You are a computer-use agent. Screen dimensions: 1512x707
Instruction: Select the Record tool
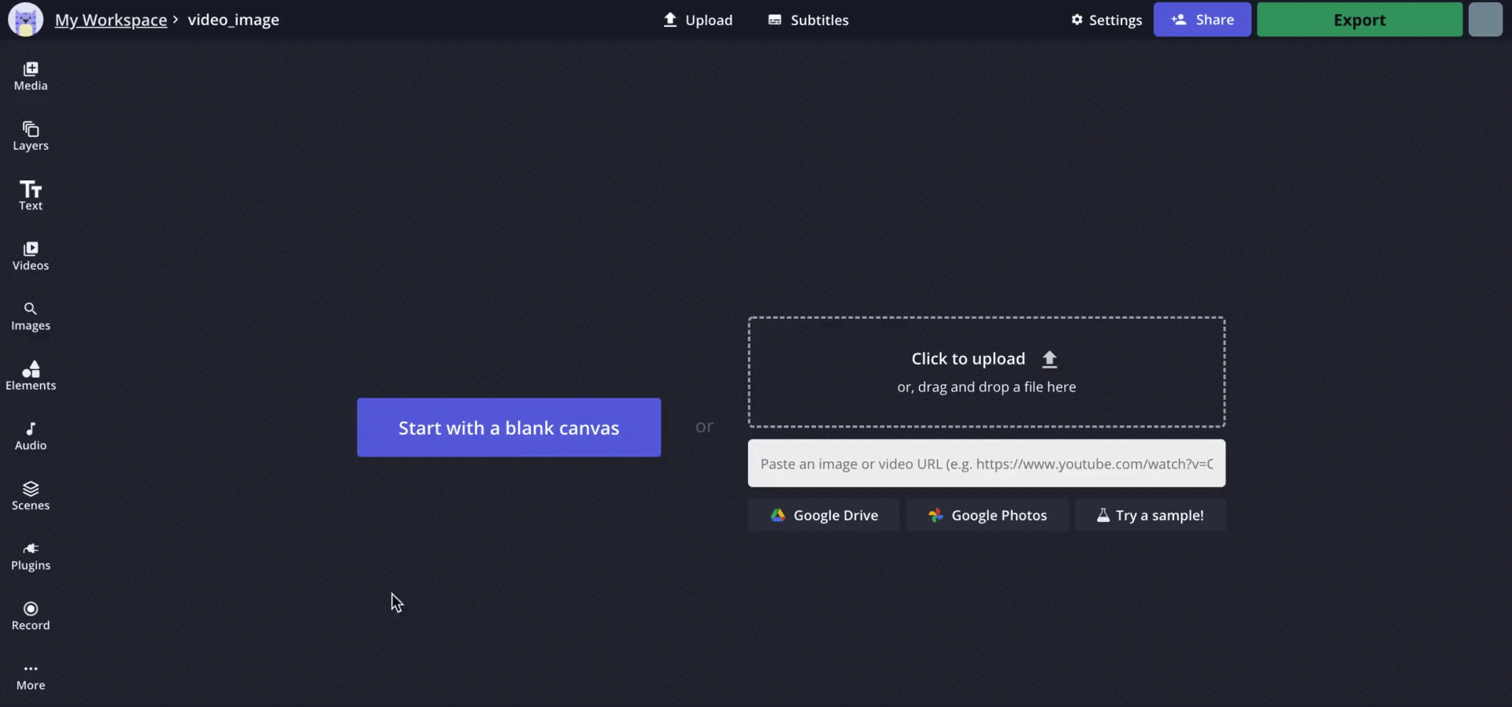point(31,616)
